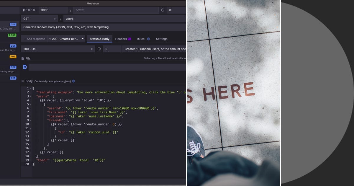This screenshot has width=354, height=186.
Task: Switch to the Rules tab
Action: point(141,39)
